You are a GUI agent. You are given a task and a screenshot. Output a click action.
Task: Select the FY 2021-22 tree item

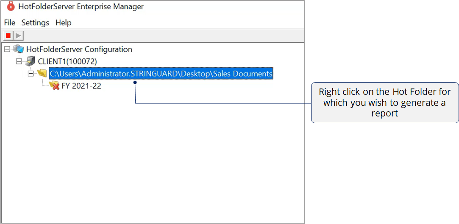pyautogui.click(x=81, y=86)
